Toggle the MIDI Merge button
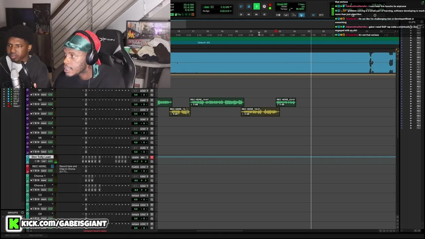Image resolution: width=425 pixels, height=239 pixels. tap(294, 15)
